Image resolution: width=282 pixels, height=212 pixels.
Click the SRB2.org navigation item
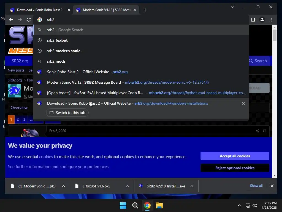(20, 61)
